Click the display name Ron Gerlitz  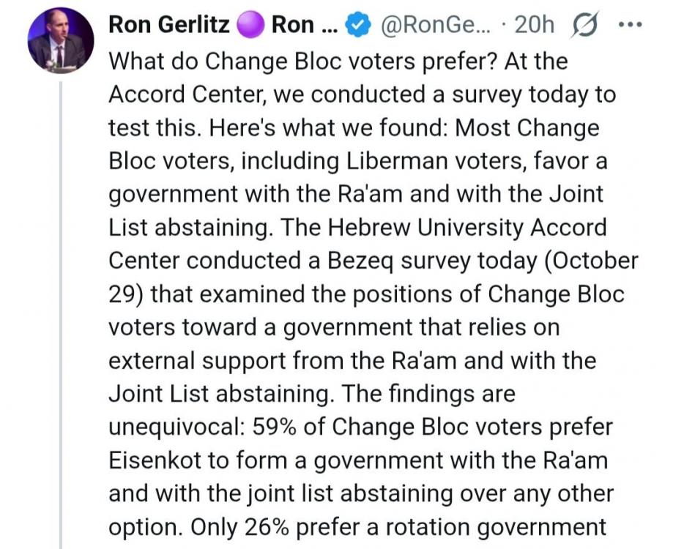(169, 24)
